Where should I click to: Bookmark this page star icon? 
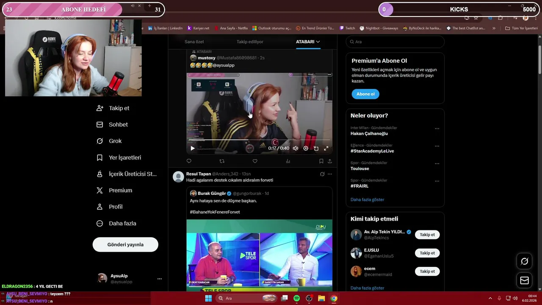476,18
